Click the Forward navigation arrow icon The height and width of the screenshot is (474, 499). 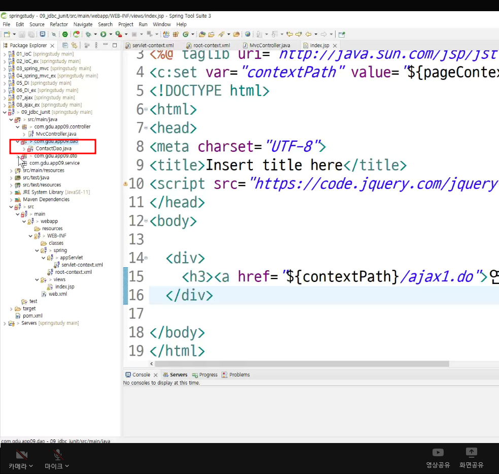click(324, 35)
